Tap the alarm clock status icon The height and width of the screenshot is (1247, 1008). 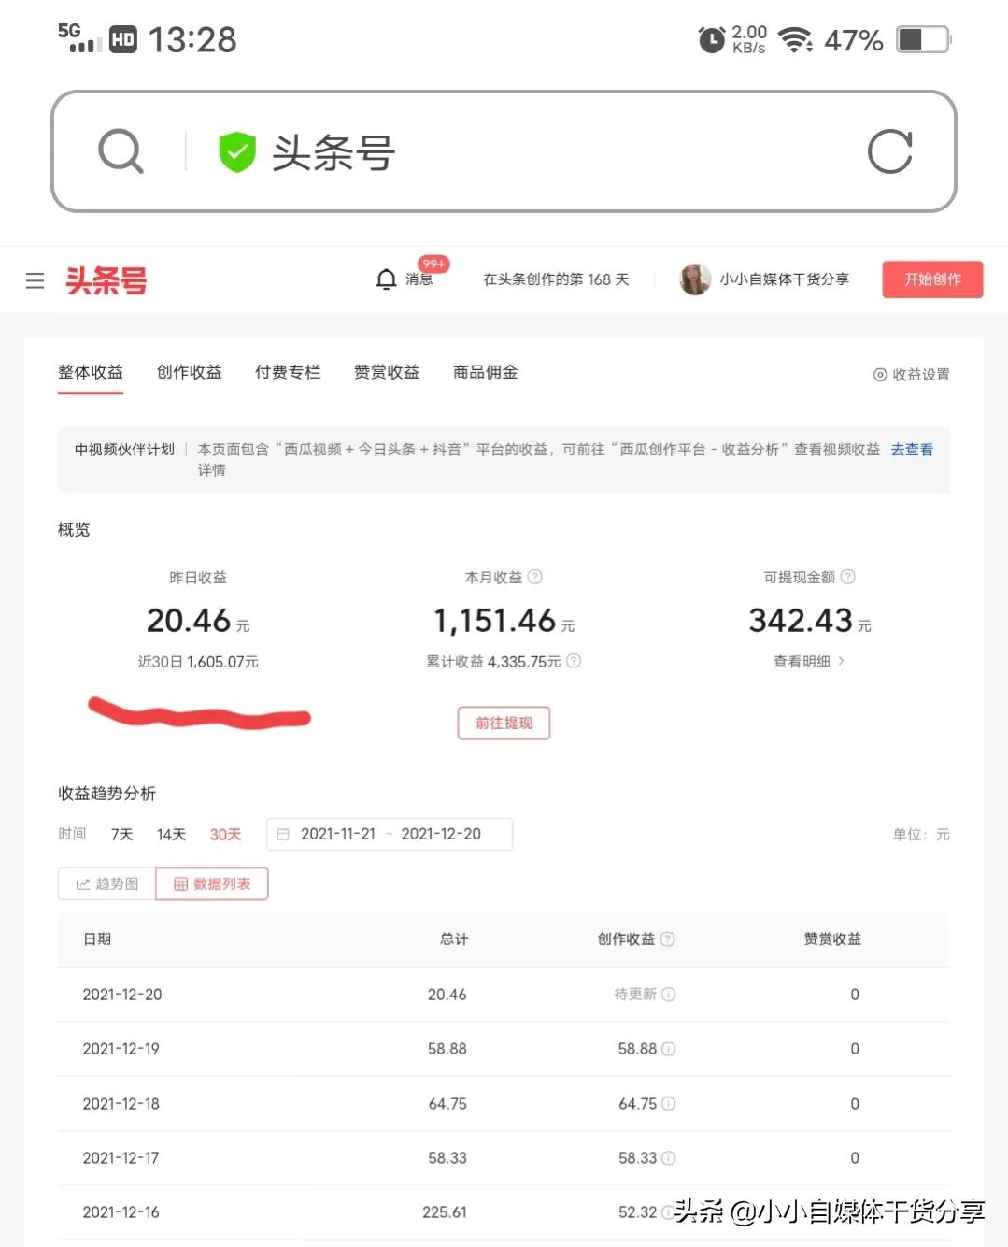coord(712,40)
